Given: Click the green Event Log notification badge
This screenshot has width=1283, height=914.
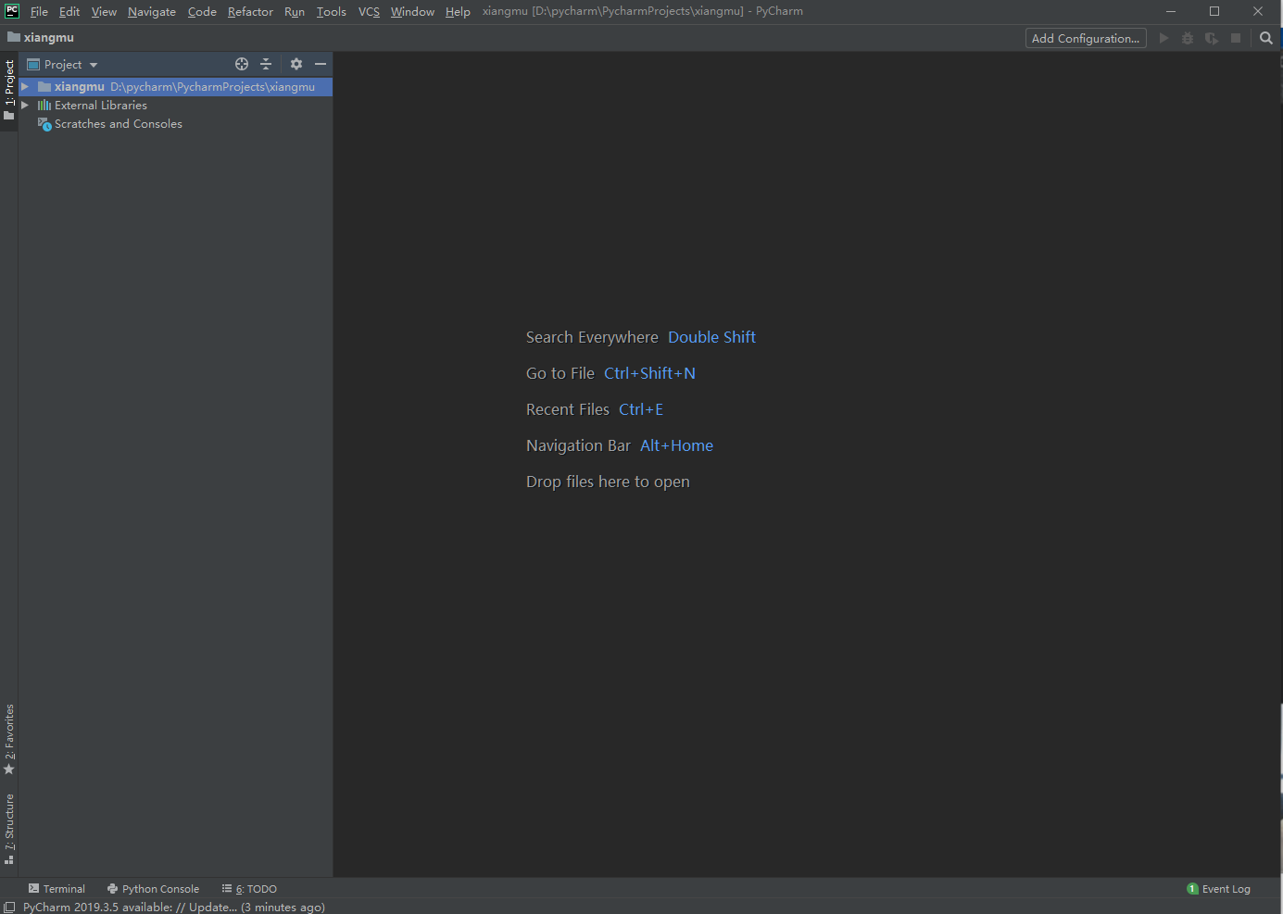Looking at the screenshot, I should click(1192, 889).
